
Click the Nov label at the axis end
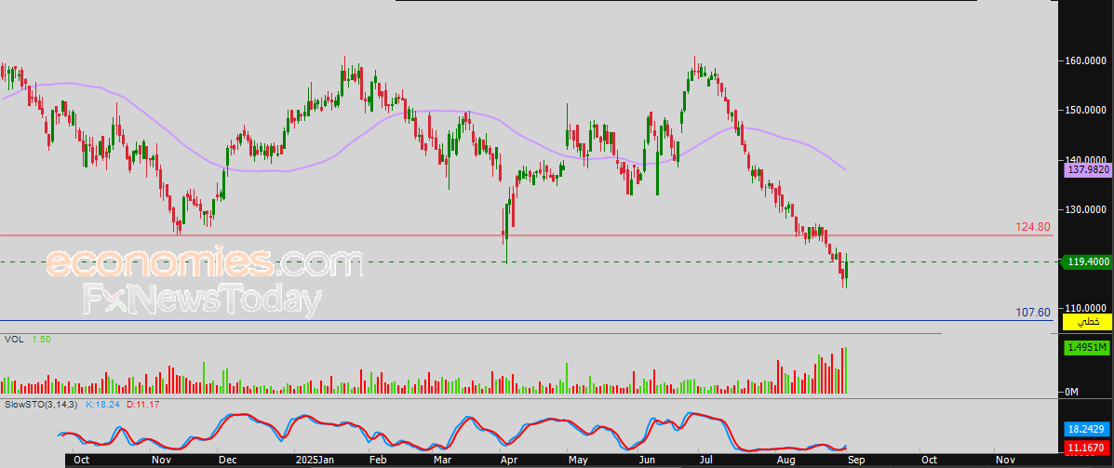[x=1004, y=461]
